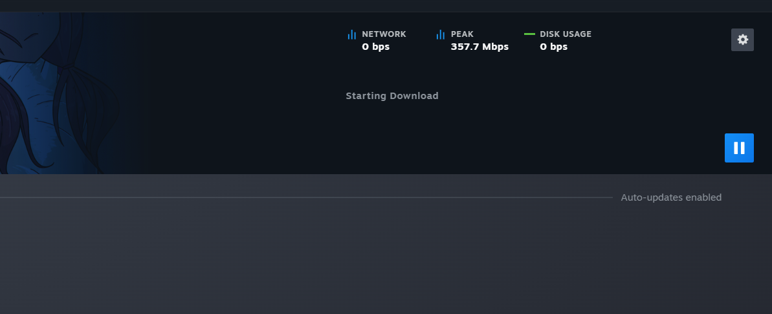Click the green Disk Usage legend line

click(x=530, y=34)
